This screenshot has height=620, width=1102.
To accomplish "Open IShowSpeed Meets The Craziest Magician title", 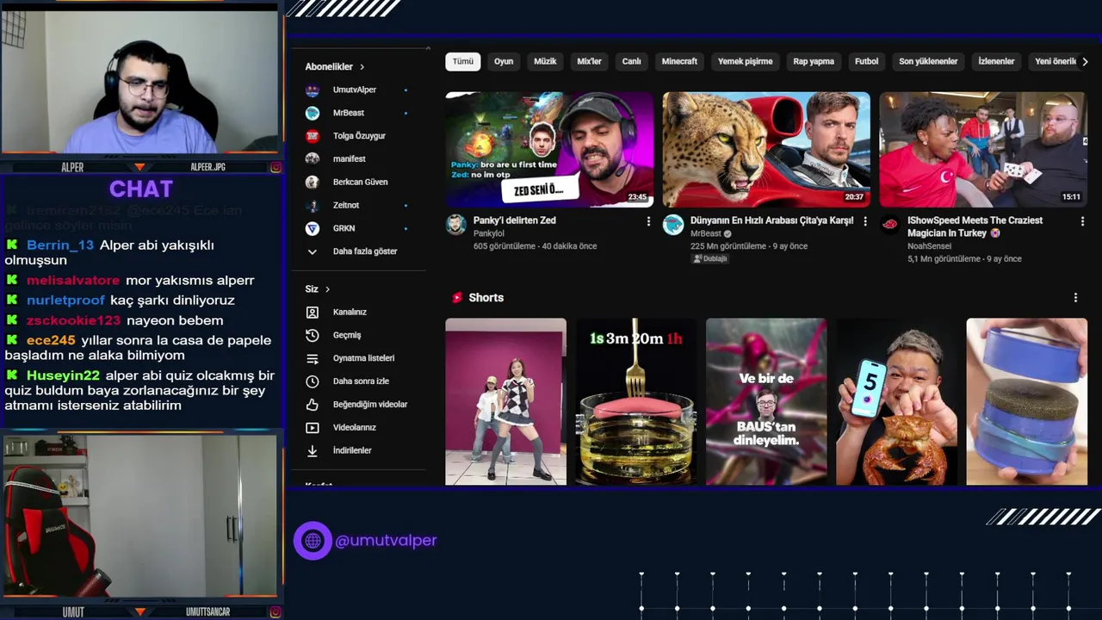I will click(x=975, y=226).
